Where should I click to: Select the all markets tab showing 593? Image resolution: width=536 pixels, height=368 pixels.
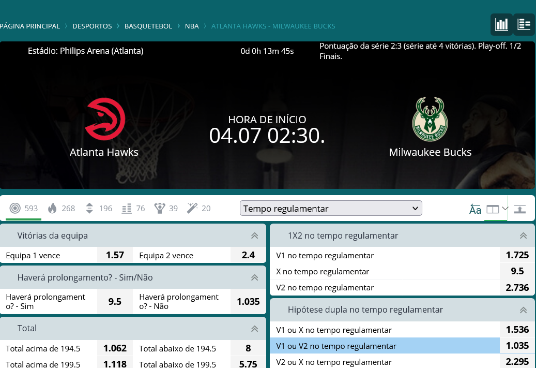pyautogui.click(x=24, y=208)
